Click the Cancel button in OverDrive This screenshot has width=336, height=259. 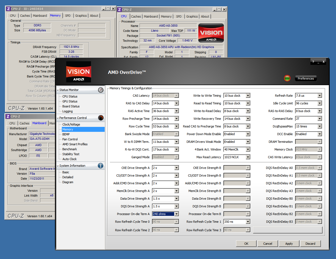[268, 244]
